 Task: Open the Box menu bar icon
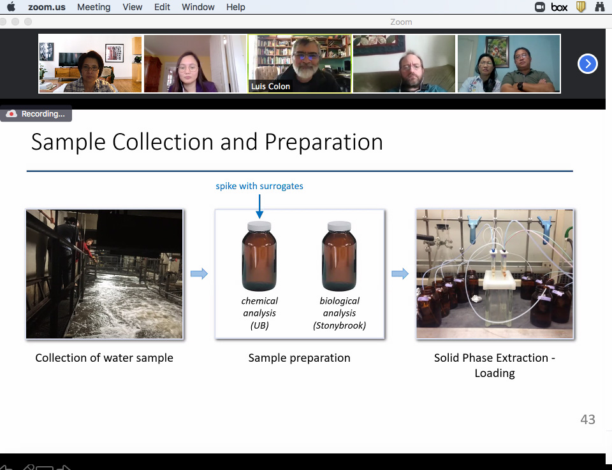pos(559,7)
